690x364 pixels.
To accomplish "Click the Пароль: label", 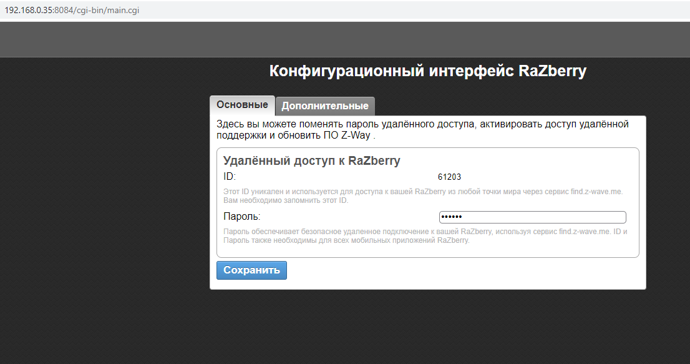I will pyautogui.click(x=241, y=217).
